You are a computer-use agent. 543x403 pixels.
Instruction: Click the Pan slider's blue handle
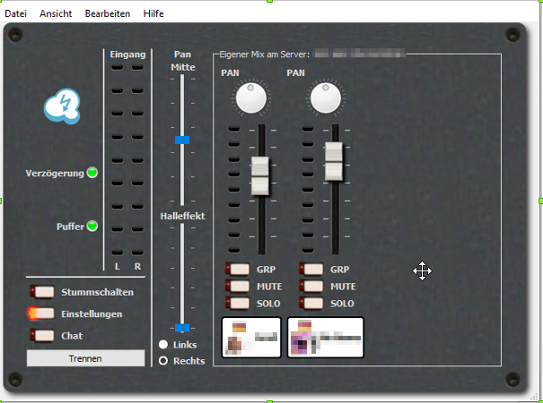[182, 141]
